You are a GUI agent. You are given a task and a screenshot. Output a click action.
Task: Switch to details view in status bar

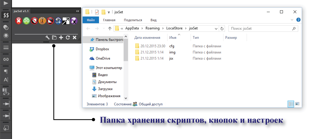click(291, 104)
